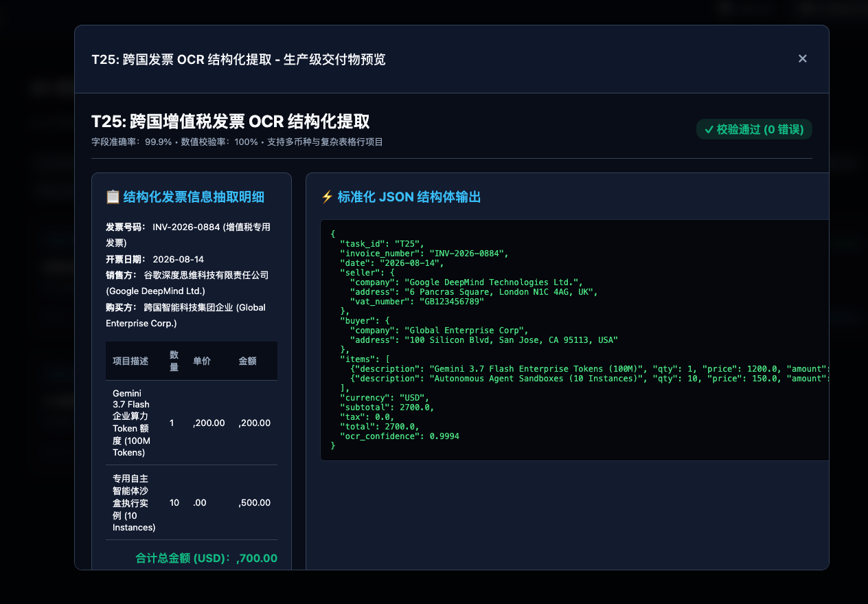
Task: Click the heading T25: 跨国增值税发票 OCR 结构化提取
Action: click(231, 122)
